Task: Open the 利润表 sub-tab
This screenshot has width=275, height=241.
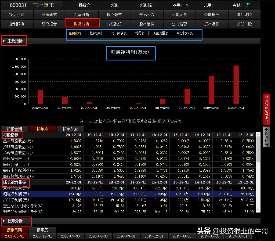Action: click(x=139, y=35)
